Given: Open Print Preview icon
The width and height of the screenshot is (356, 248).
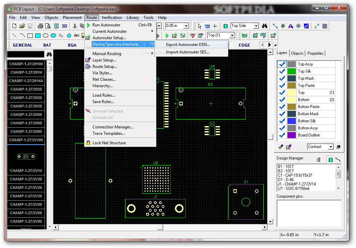Looking at the screenshot, I should [x=48, y=26].
